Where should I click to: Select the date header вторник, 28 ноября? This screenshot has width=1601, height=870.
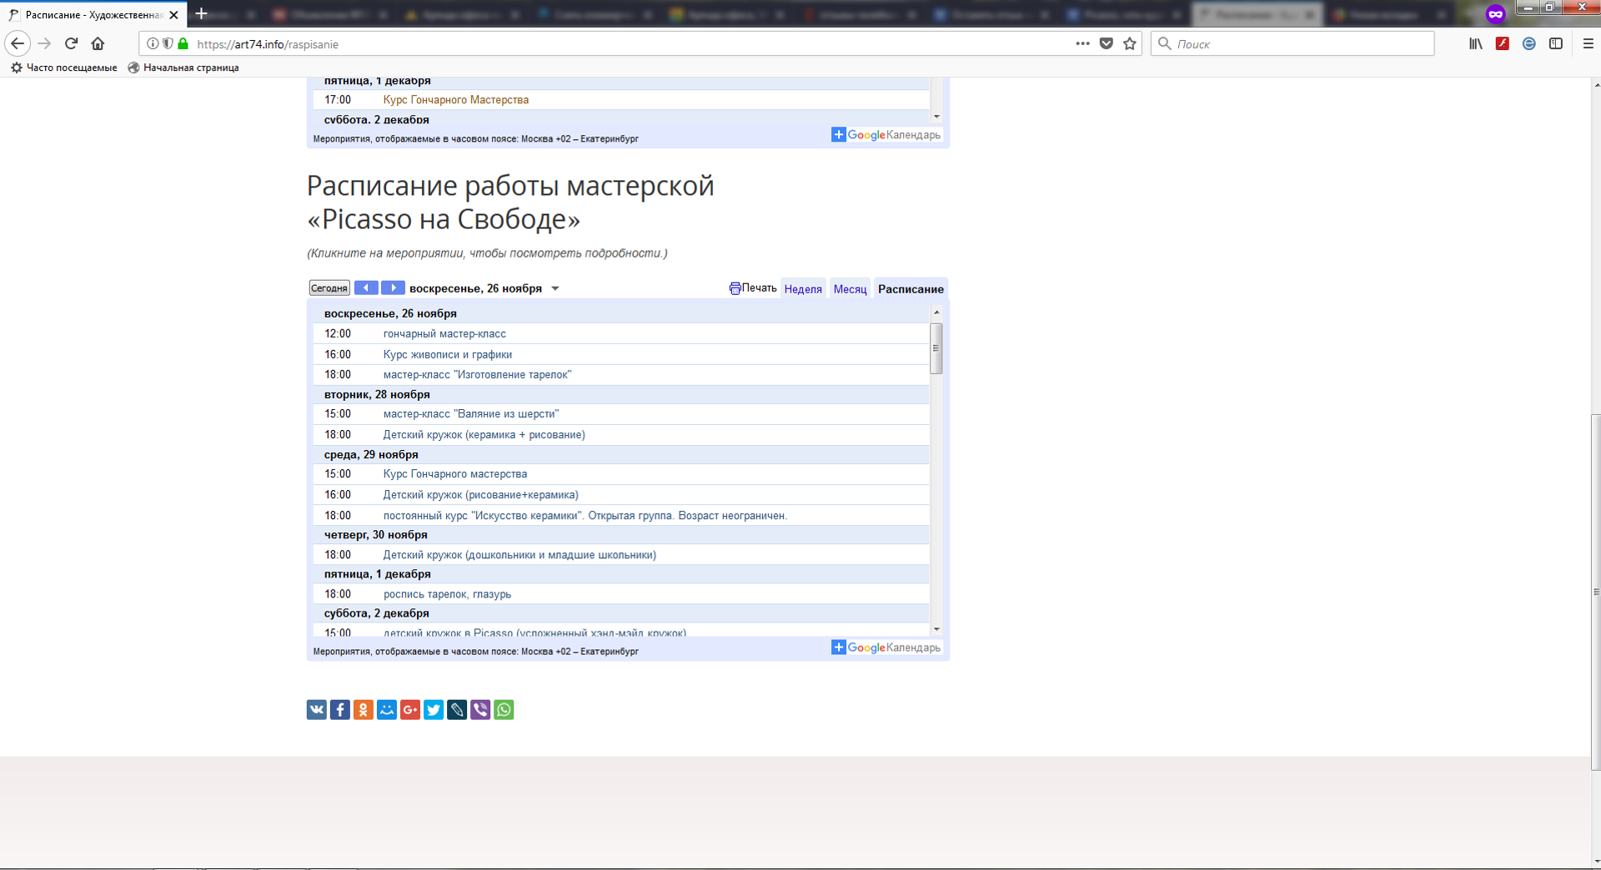(x=377, y=395)
